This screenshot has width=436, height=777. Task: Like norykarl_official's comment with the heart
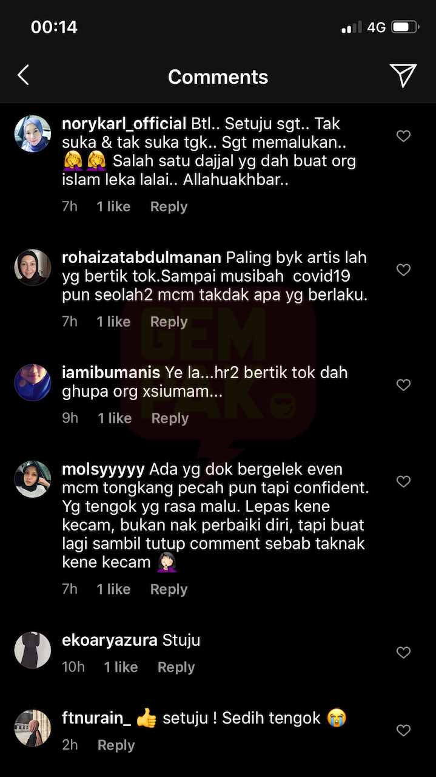click(x=404, y=137)
